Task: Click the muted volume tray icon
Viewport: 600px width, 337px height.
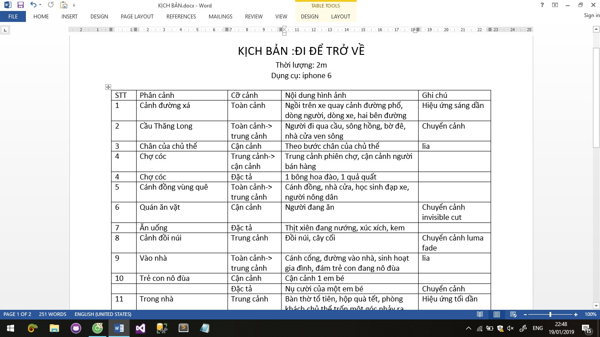Action: pos(510,328)
